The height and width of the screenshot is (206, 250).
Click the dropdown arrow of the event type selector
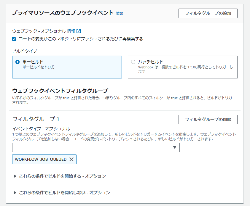tap(175, 147)
